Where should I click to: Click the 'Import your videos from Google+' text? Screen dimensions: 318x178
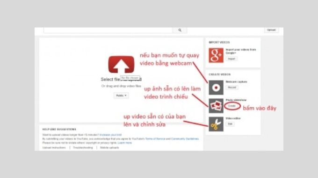[241, 51]
